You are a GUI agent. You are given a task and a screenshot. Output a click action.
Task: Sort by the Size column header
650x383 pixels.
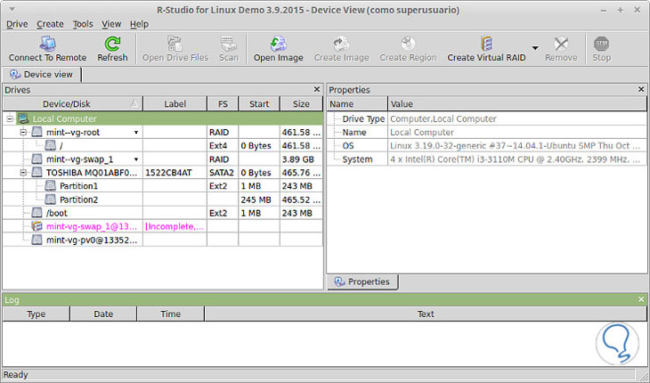301,103
